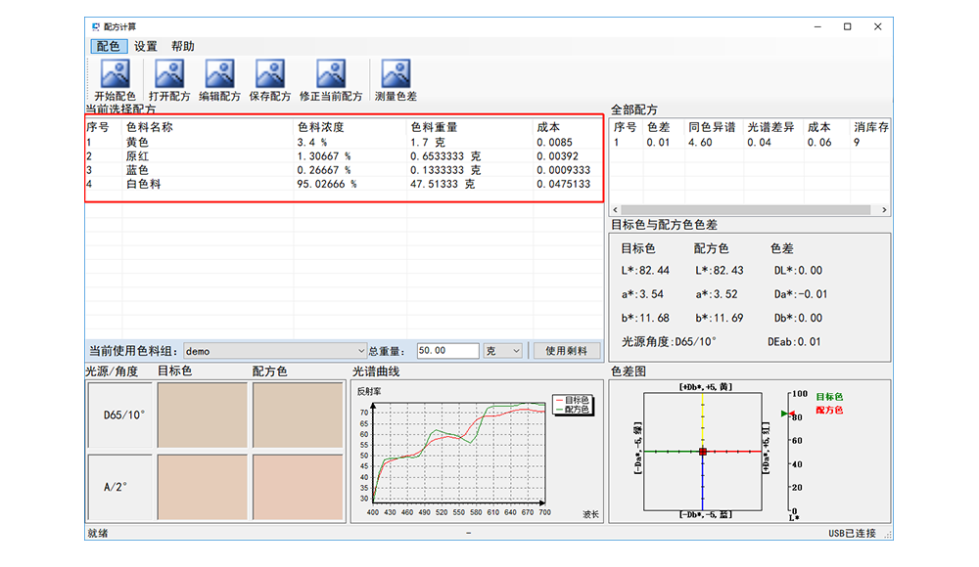The height and width of the screenshot is (567, 979).
Task: Click the 色料名称 column header
Action: click(x=150, y=127)
